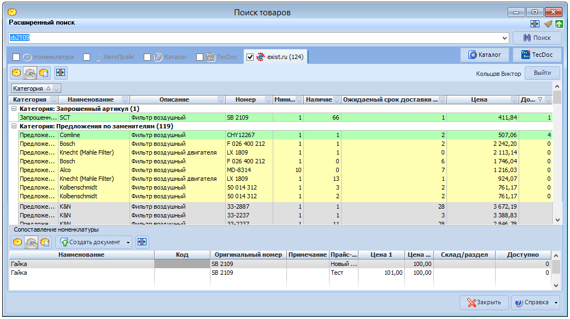Screen dimensions: 570x319
Task: Click the blue icon on the Каталог button
Action: tap(472, 55)
